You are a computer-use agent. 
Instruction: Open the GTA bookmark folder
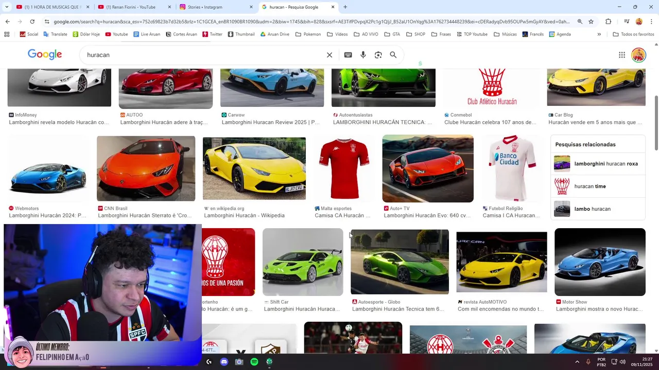click(x=392, y=34)
